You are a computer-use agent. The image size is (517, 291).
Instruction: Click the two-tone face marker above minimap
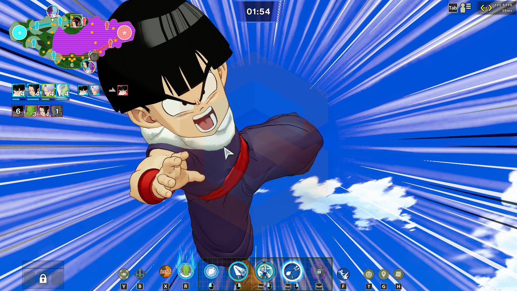click(53, 11)
